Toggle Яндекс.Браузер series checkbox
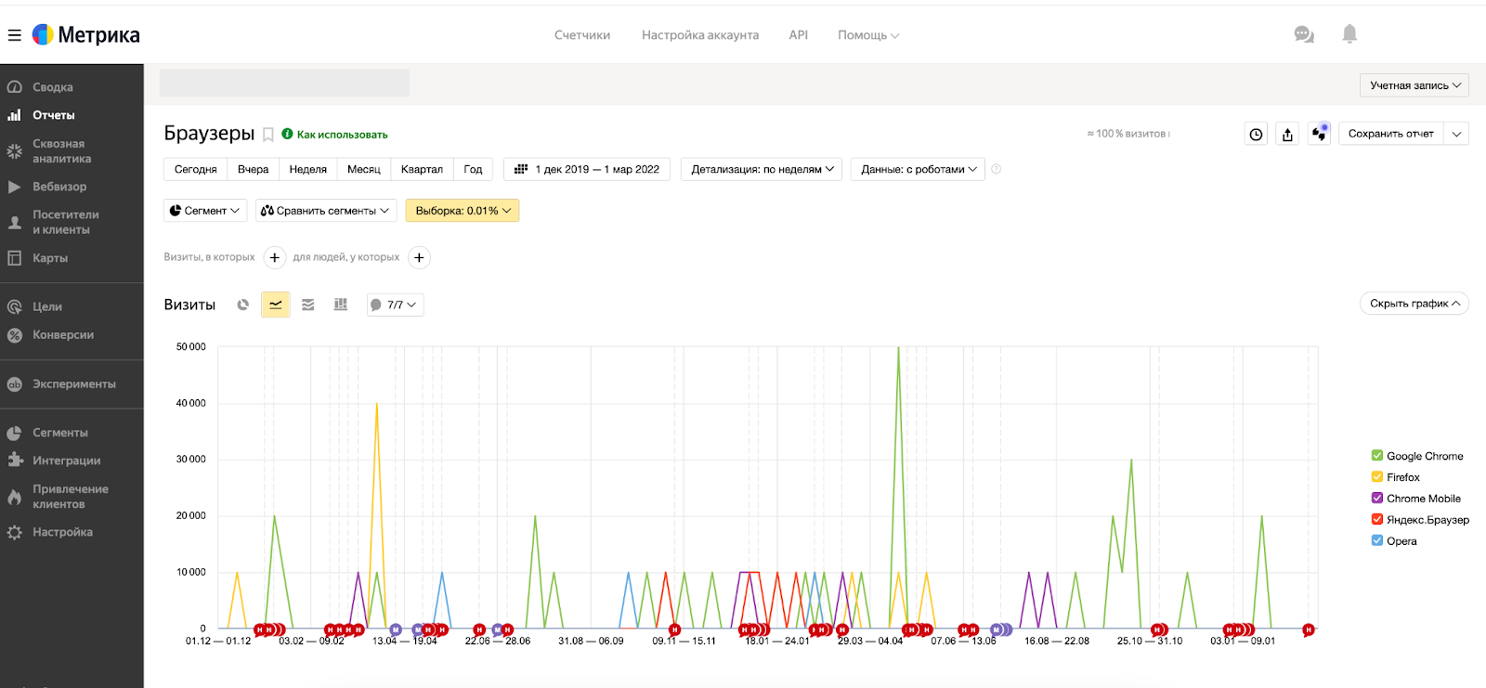This screenshot has height=688, width=1486. pyautogui.click(x=1377, y=519)
